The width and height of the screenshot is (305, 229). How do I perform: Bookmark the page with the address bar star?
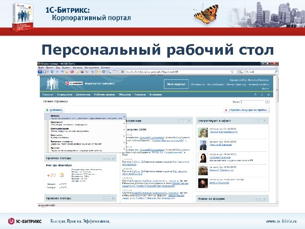coord(232,72)
